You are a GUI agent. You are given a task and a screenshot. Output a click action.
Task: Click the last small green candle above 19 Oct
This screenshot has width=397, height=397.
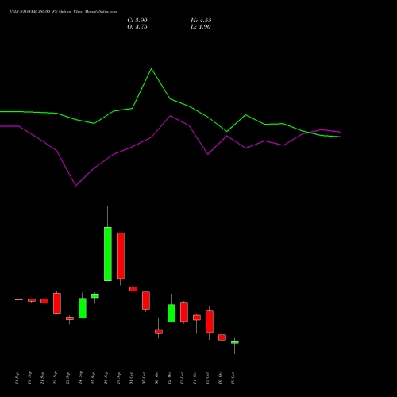pos(235,342)
